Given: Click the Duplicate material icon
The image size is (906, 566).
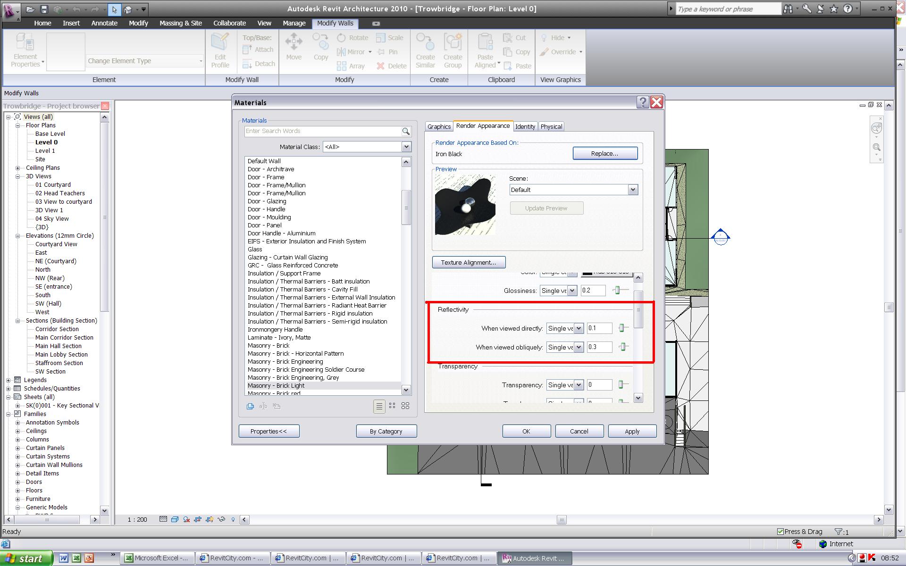Looking at the screenshot, I should 250,406.
